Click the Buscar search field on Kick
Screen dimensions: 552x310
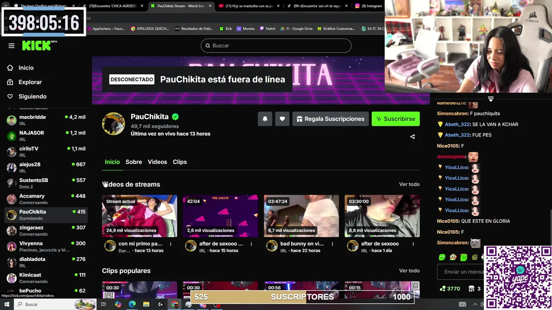tap(276, 46)
